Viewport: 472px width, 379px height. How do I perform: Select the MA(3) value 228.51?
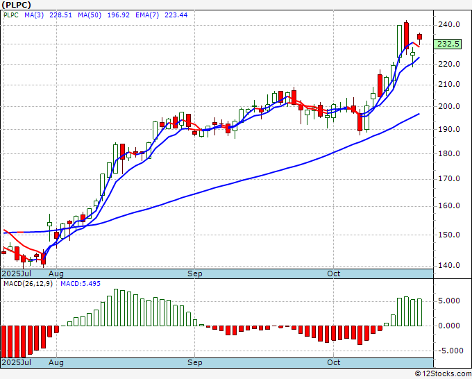coord(61,15)
